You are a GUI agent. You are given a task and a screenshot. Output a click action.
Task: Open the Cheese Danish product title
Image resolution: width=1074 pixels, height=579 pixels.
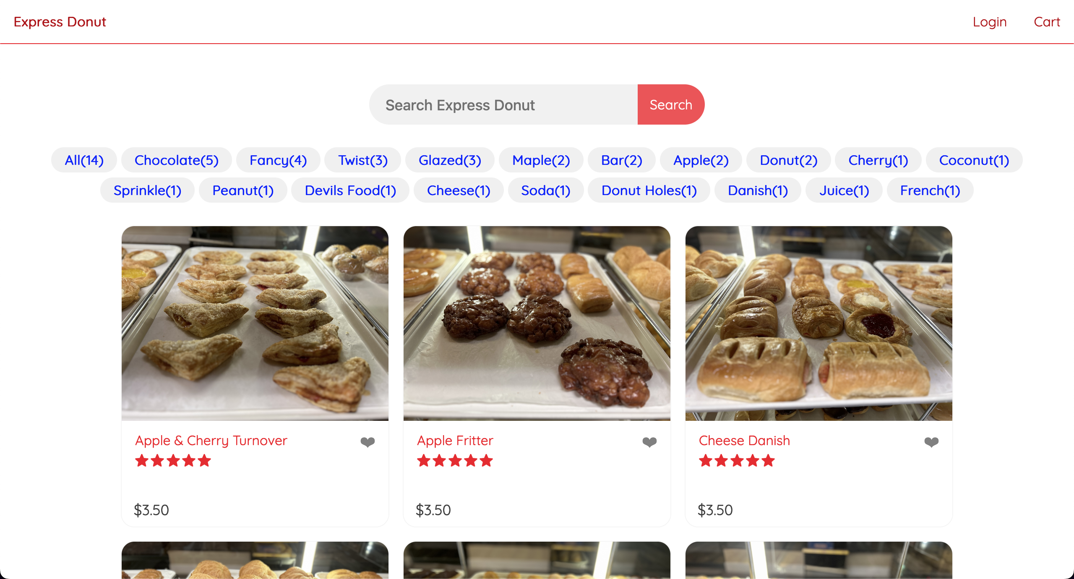(744, 441)
